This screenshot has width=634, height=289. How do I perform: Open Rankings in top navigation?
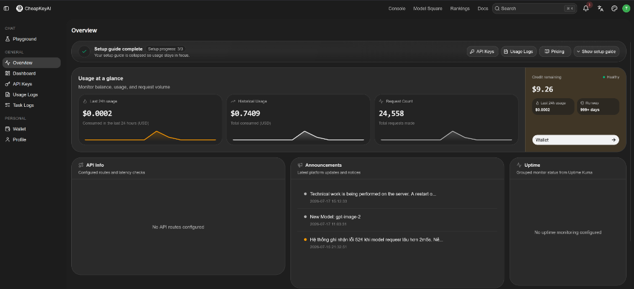click(460, 9)
